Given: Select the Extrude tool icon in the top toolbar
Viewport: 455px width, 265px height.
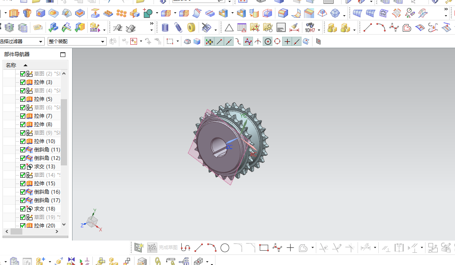Looking at the screenshot, I should click(x=14, y=13).
